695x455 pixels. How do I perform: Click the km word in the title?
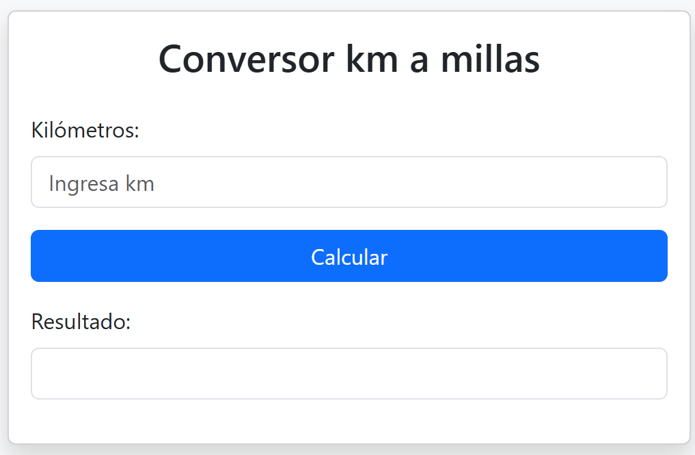click(372, 59)
